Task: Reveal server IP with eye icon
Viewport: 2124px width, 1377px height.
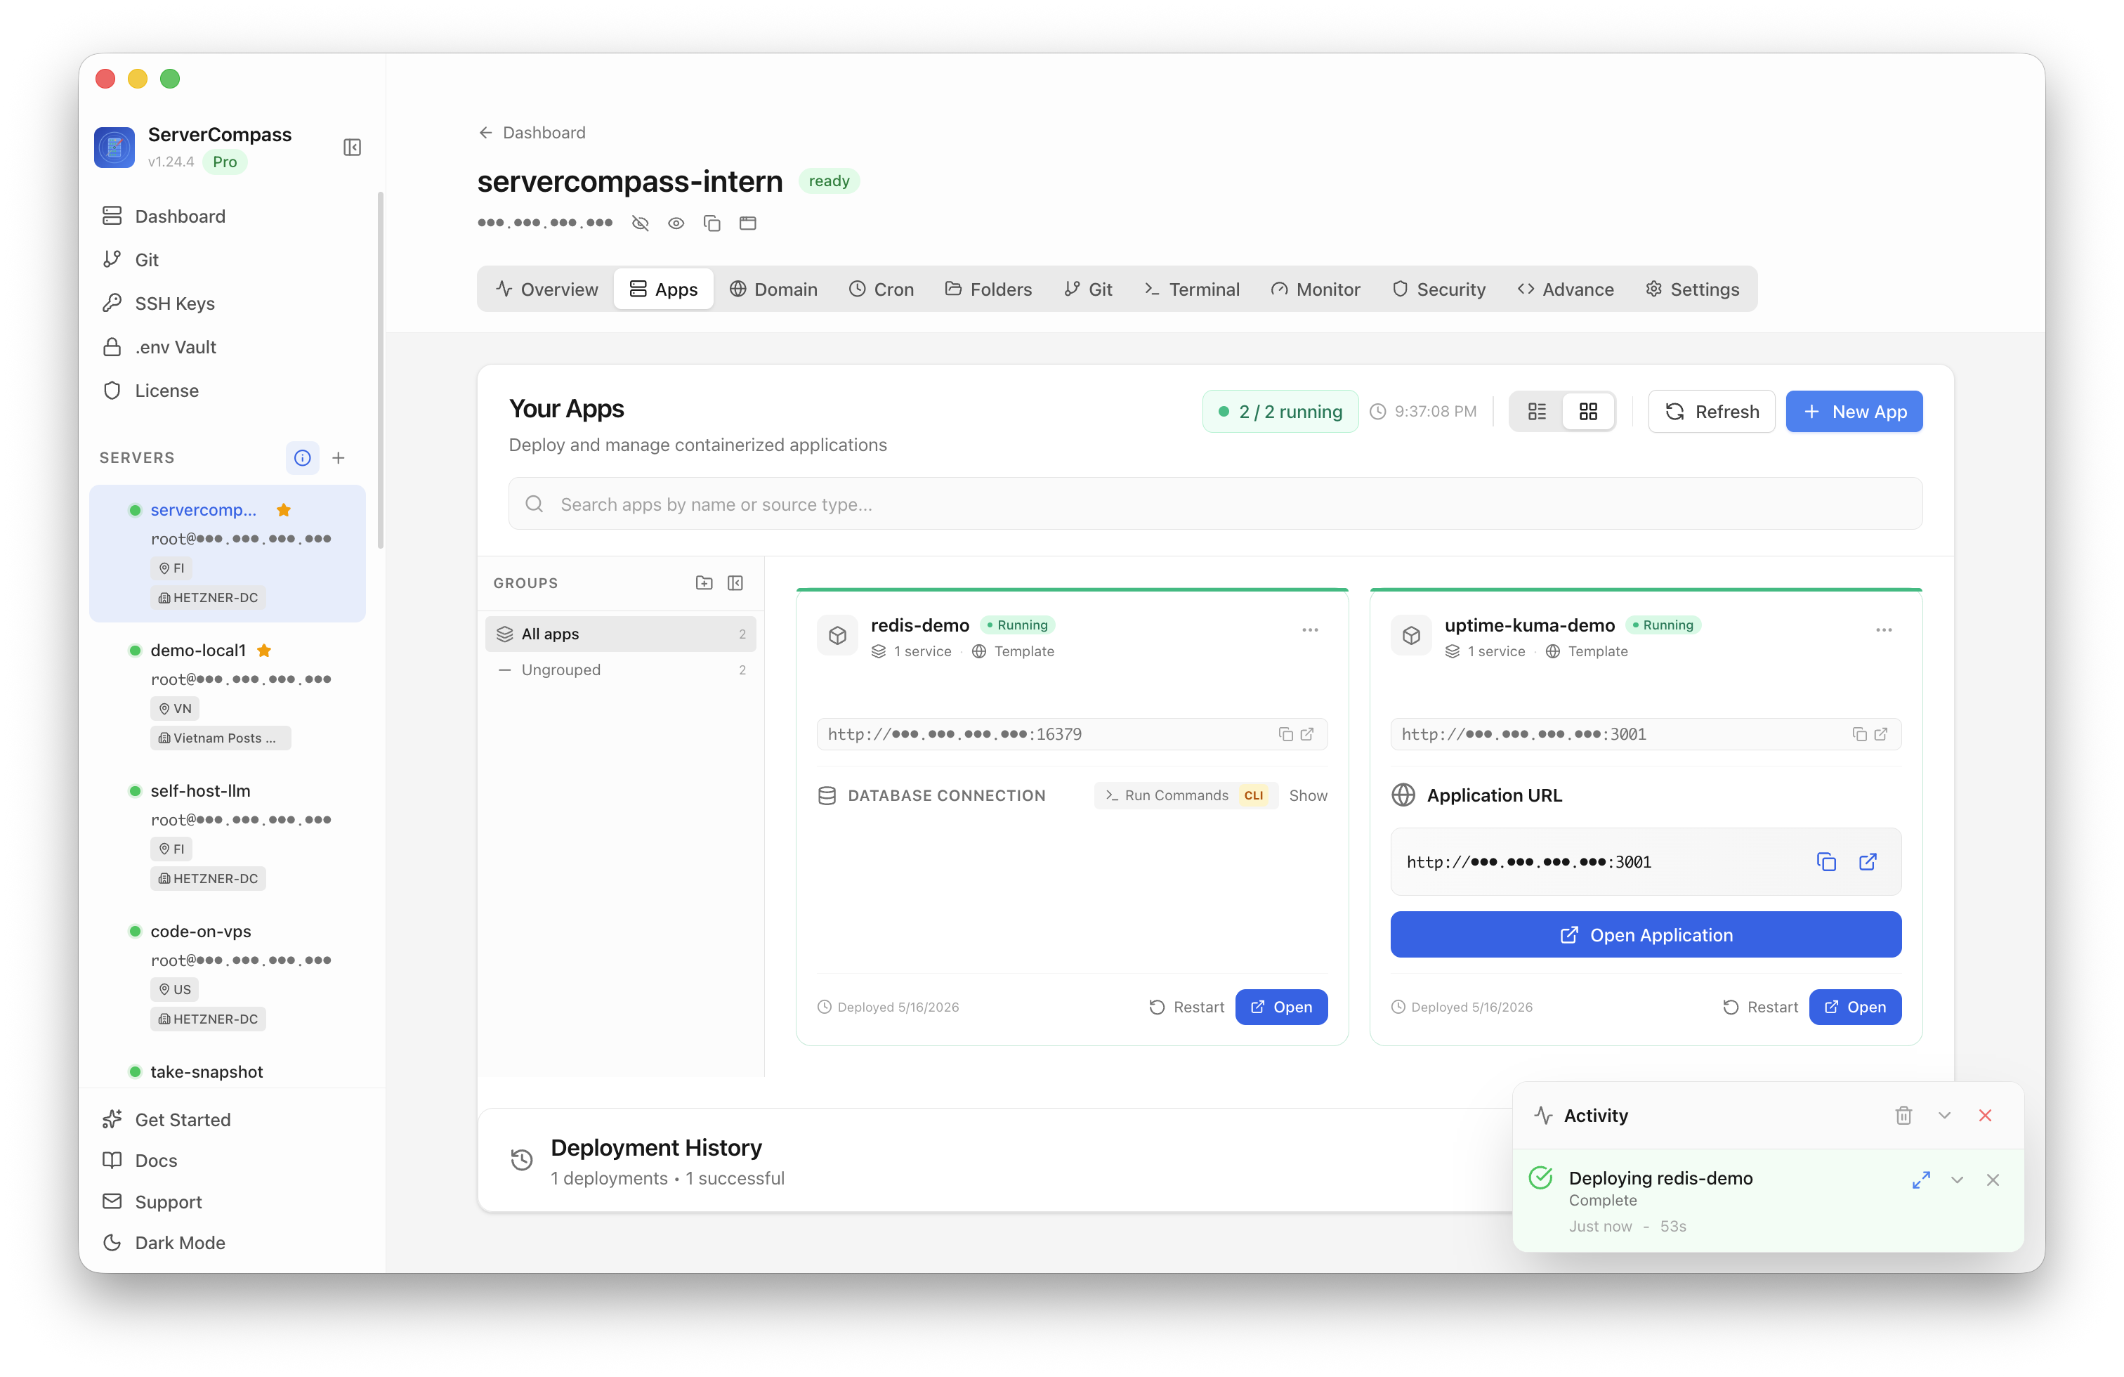Action: click(676, 223)
